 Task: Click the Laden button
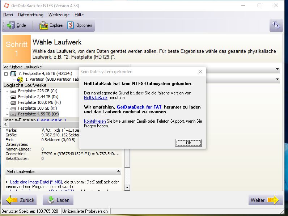point(58,200)
